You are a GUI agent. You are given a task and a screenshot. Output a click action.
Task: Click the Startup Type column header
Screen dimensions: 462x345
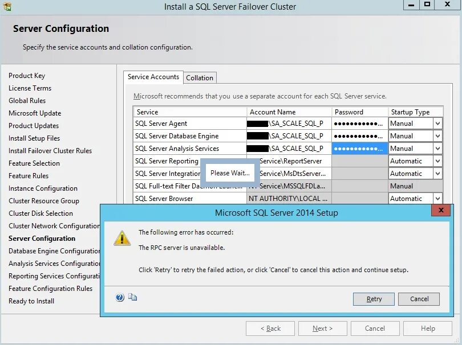415,112
